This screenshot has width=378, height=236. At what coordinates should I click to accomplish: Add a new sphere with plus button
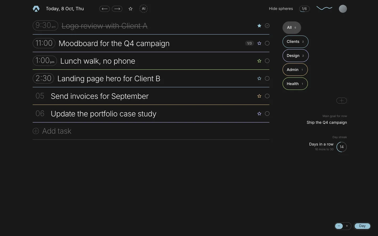coord(342,101)
